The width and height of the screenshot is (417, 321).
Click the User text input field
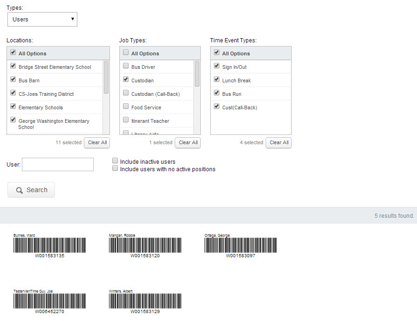tap(58, 164)
